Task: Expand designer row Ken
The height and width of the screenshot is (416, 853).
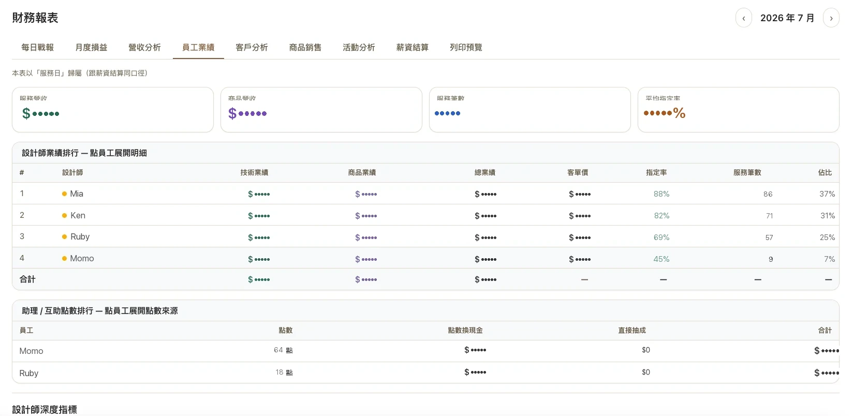Action: 425,215
